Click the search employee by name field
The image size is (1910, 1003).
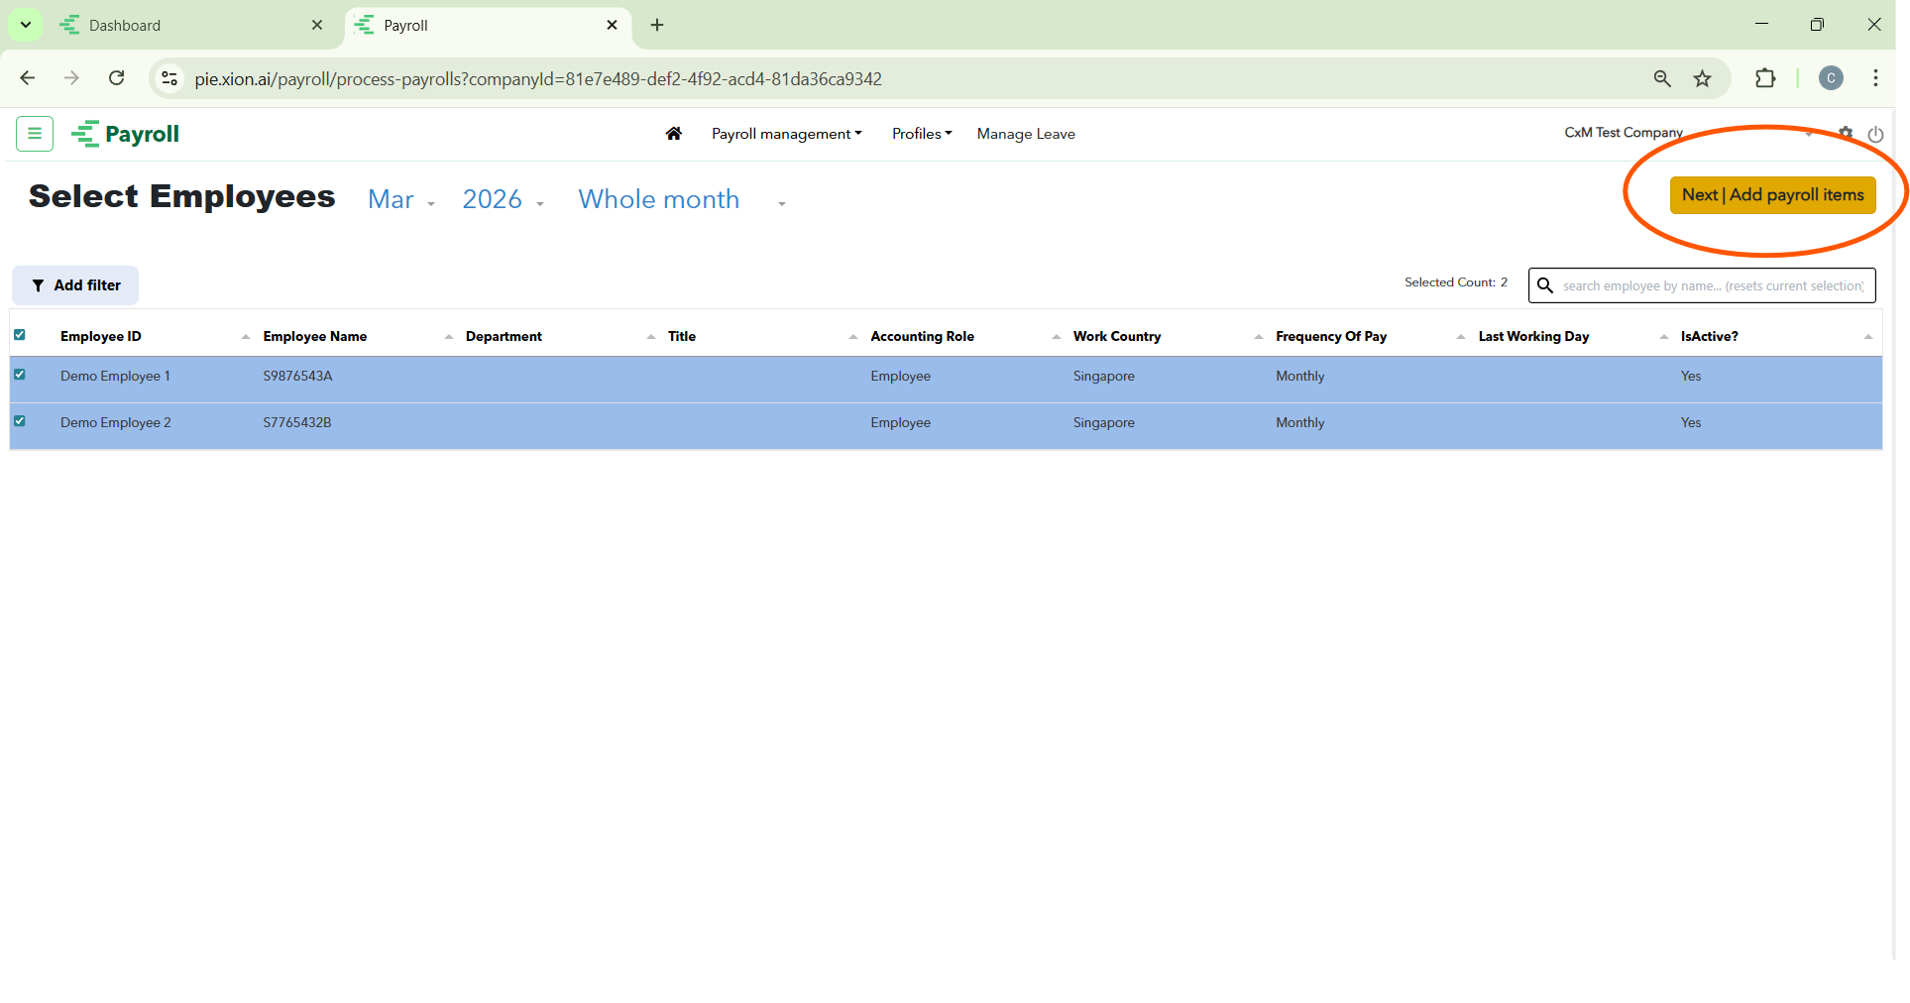click(1712, 285)
